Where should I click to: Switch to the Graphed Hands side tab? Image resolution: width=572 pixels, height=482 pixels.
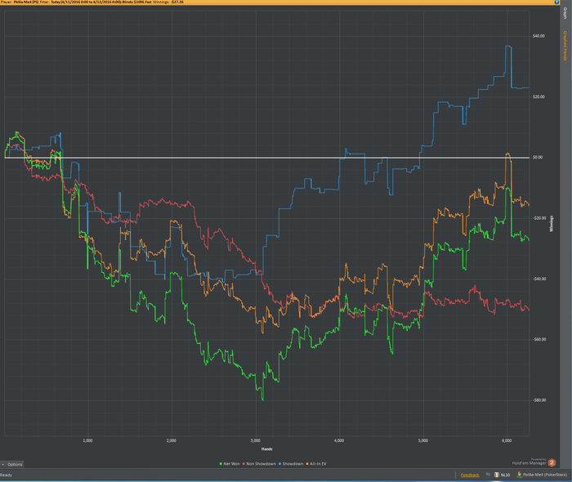click(565, 46)
